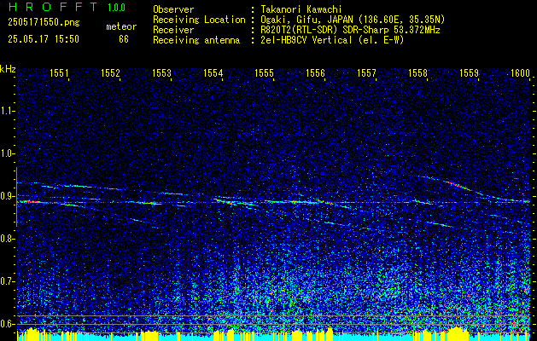Click the meteor count 66

pyautogui.click(x=124, y=39)
